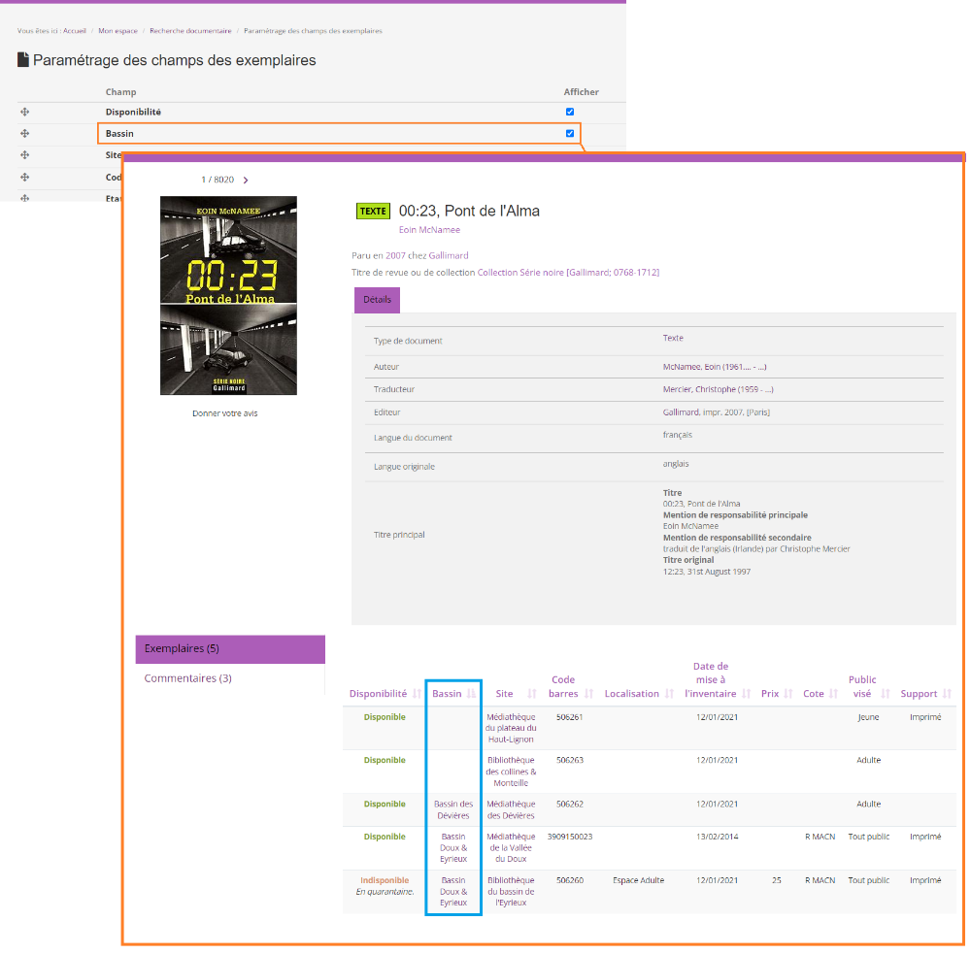This screenshot has width=971, height=954.
Task: Toggle Afficher checkbox for Bassin field
Action: [x=570, y=133]
